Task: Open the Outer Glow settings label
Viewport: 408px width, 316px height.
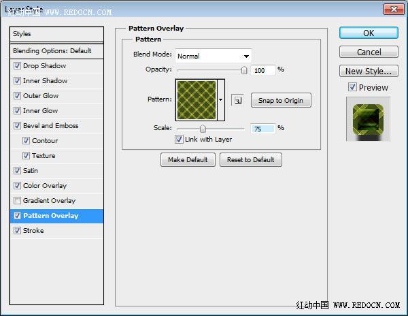Action: pyautogui.click(x=41, y=95)
